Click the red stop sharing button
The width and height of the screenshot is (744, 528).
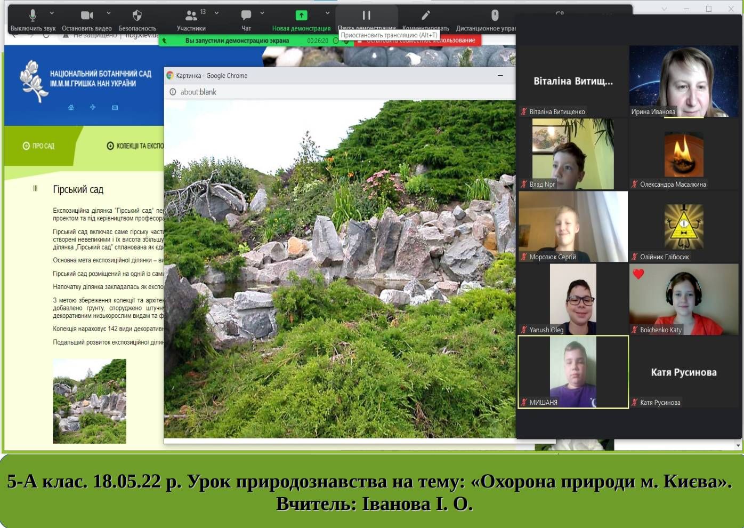pos(419,41)
